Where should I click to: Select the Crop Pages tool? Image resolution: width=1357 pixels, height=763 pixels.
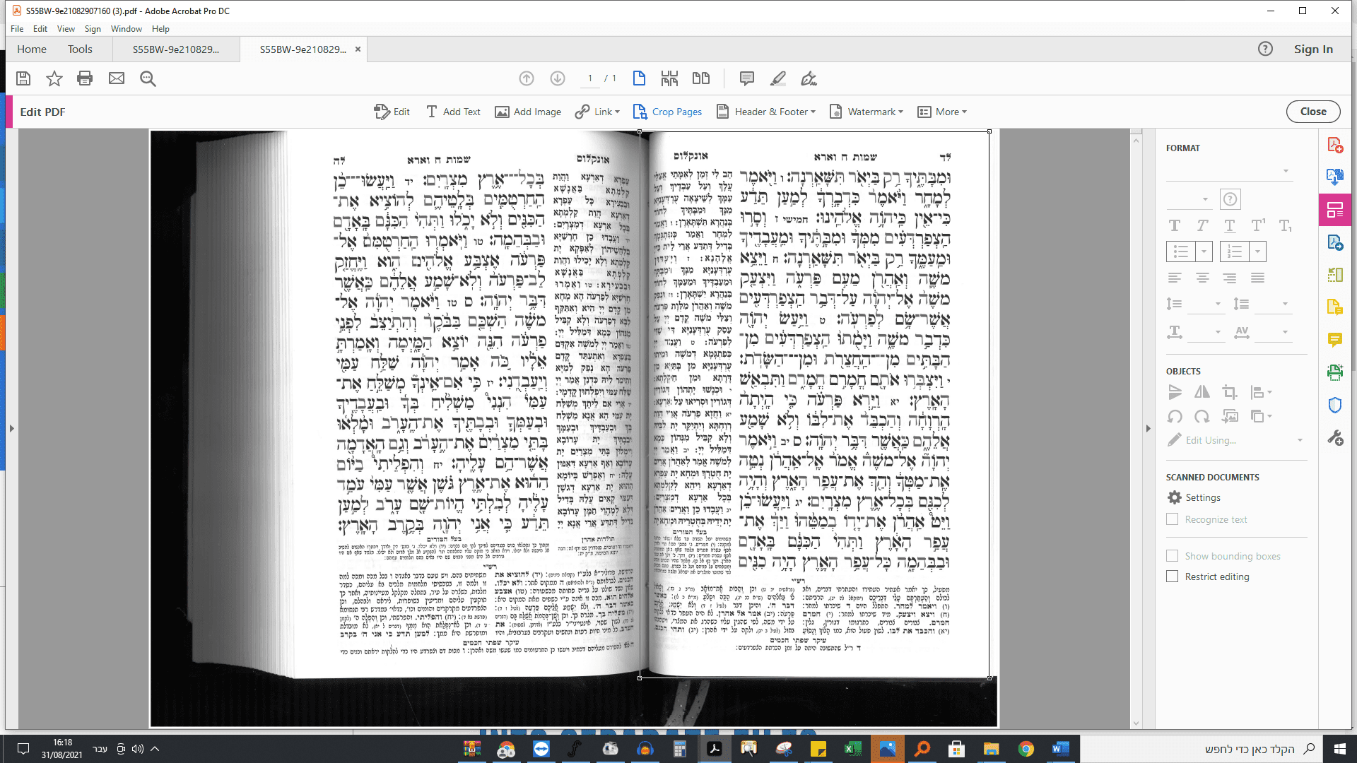[x=667, y=112]
